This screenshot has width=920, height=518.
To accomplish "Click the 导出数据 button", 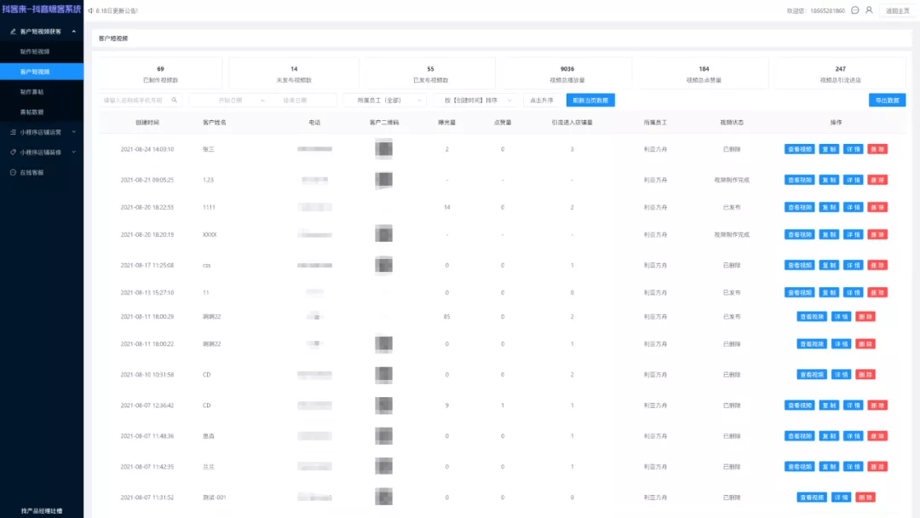I will pos(887,100).
